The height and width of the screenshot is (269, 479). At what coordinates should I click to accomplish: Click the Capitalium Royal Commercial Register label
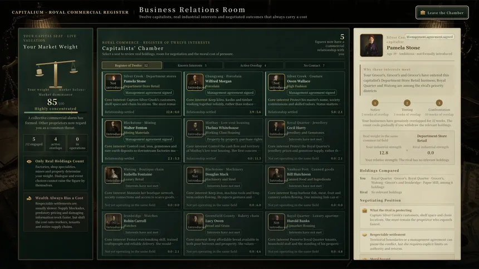pyautogui.click(x=70, y=12)
